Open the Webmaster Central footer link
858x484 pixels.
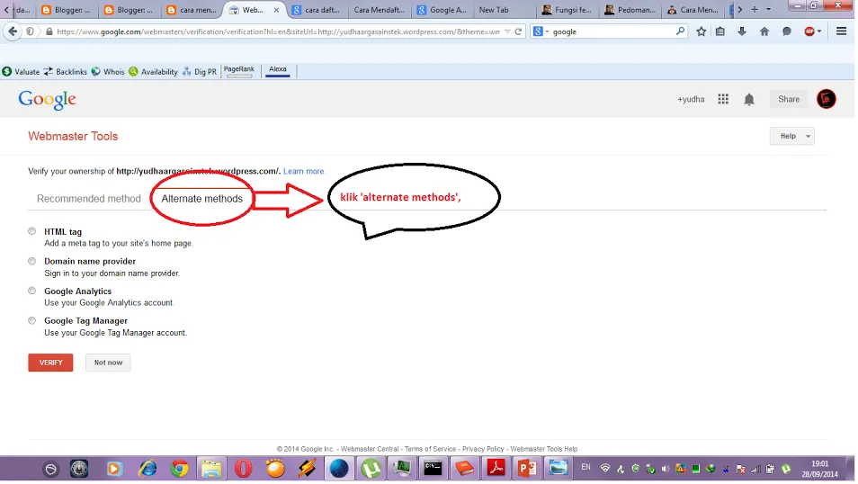tap(370, 449)
